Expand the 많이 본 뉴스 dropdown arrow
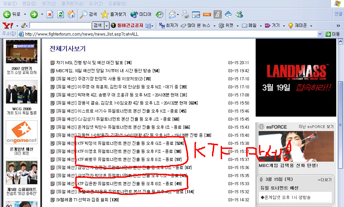 click(x=214, y=26)
